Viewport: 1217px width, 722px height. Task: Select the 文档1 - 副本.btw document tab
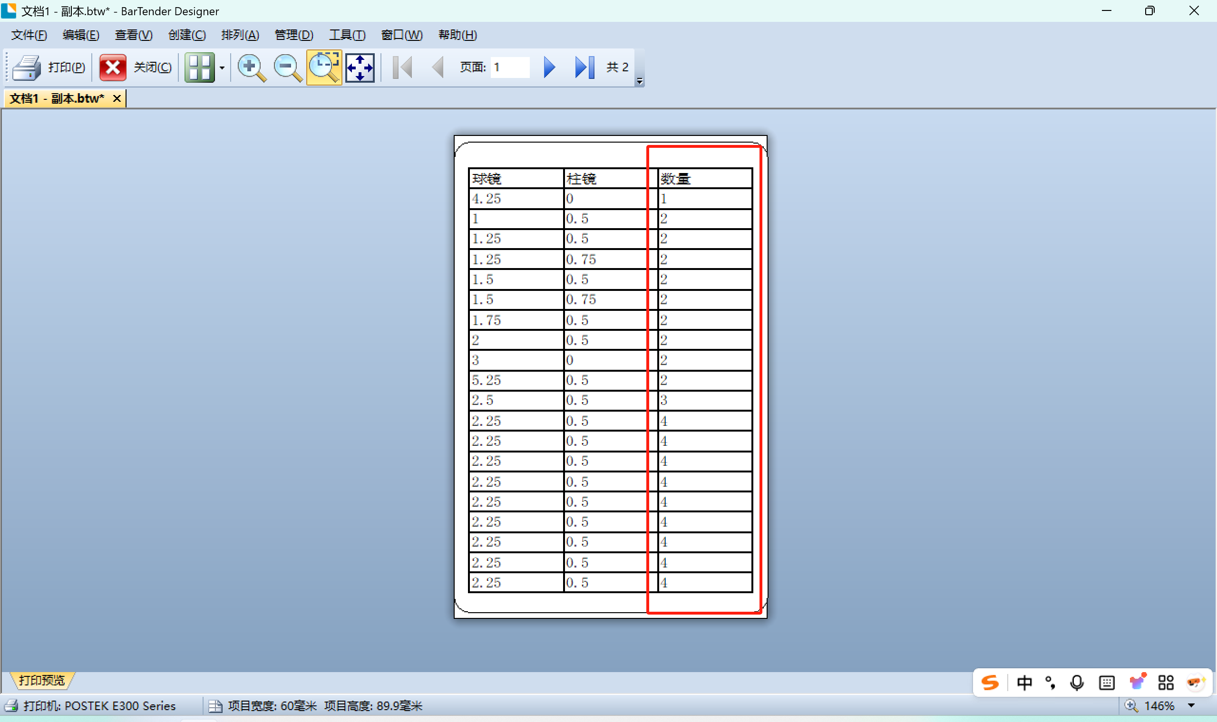click(57, 98)
